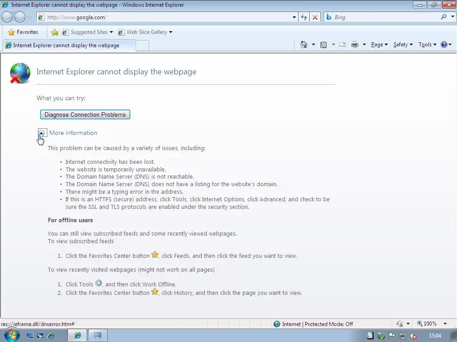Click the search magnifier icon
The height and width of the screenshot is (342, 457).
point(444,17)
